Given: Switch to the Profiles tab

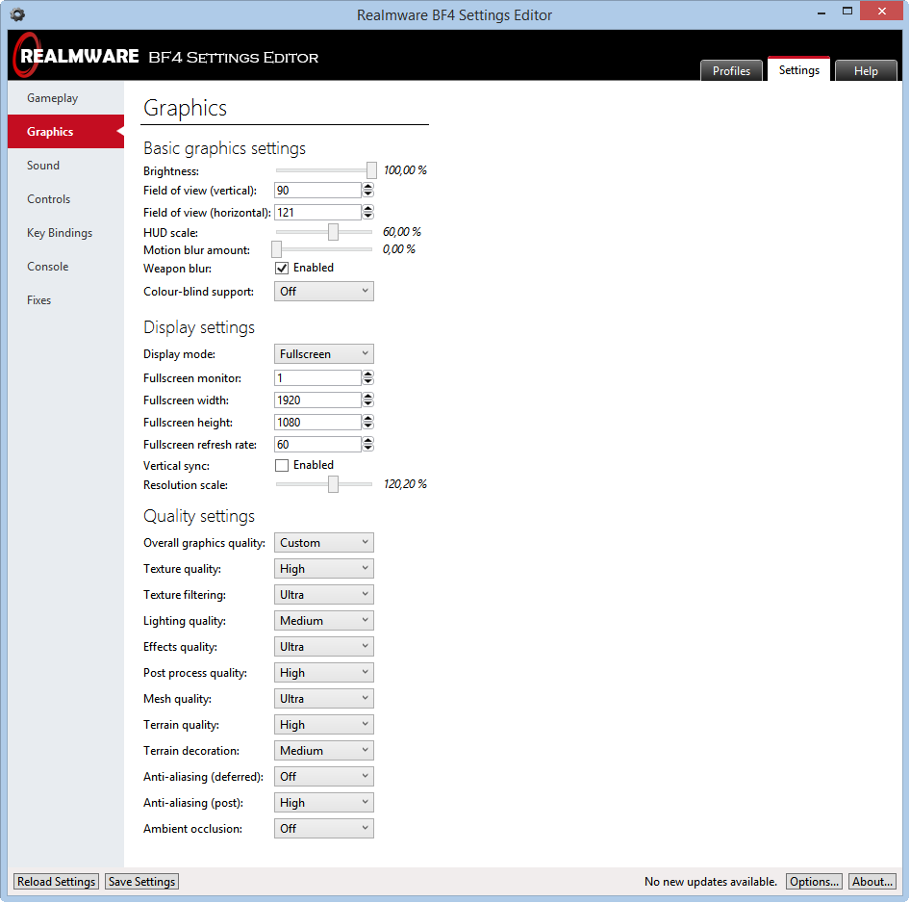Looking at the screenshot, I should 731,71.
